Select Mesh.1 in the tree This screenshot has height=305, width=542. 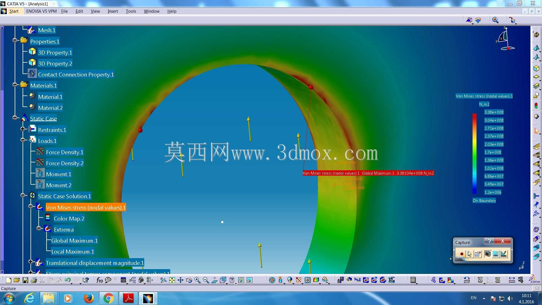tap(47, 30)
